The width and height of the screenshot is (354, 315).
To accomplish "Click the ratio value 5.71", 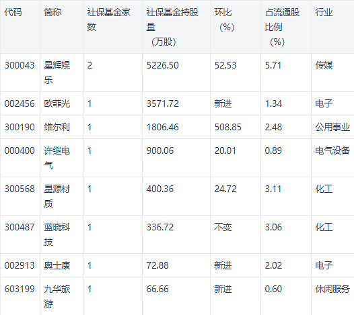I will (273, 65).
